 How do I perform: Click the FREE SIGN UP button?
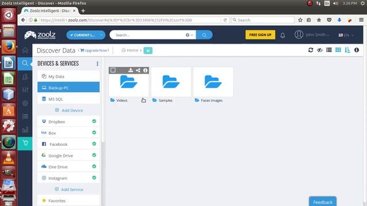tap(260, 35)
